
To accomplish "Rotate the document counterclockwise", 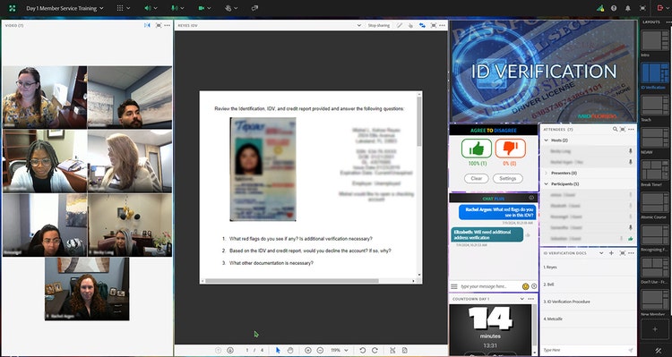I will (x=363, y=350).
